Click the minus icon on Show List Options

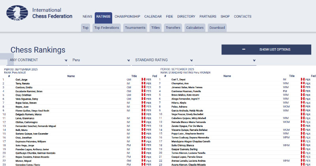coord(244,49)
